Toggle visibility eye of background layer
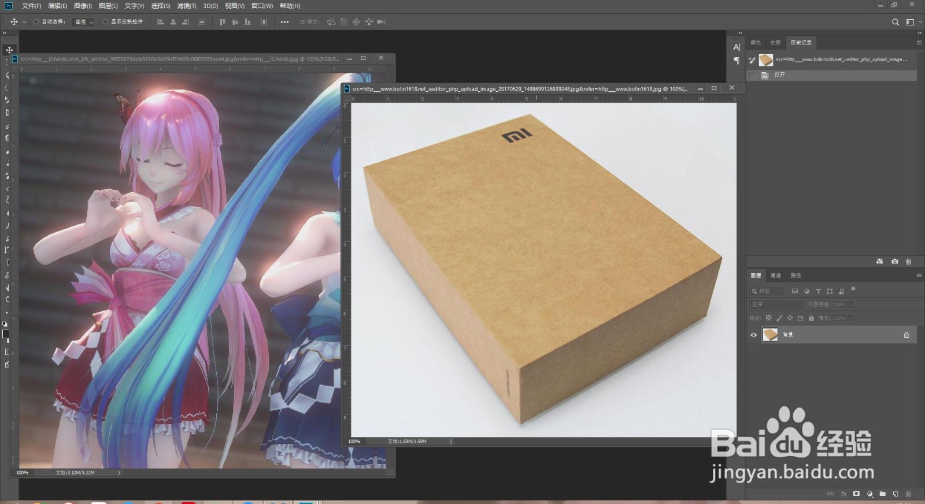 click(753, 335)
